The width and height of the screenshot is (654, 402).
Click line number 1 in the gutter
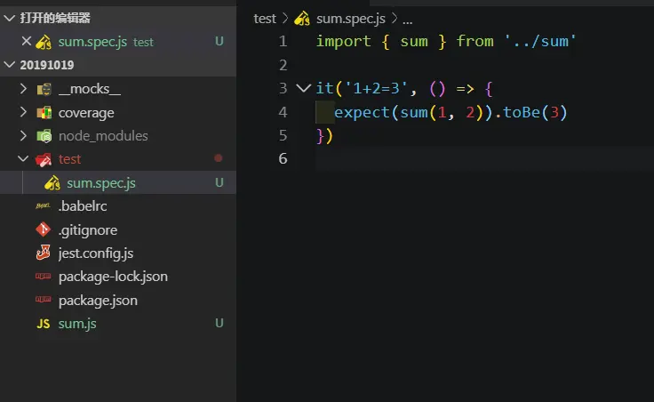click(283, 41)
